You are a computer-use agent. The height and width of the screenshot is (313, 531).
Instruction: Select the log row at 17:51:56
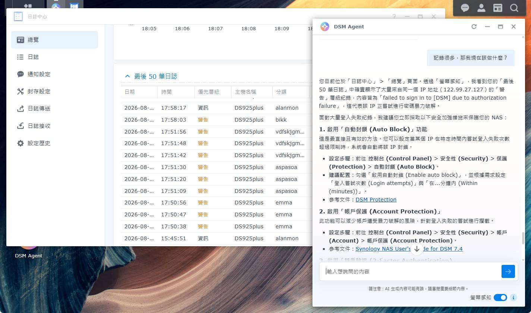216,132
